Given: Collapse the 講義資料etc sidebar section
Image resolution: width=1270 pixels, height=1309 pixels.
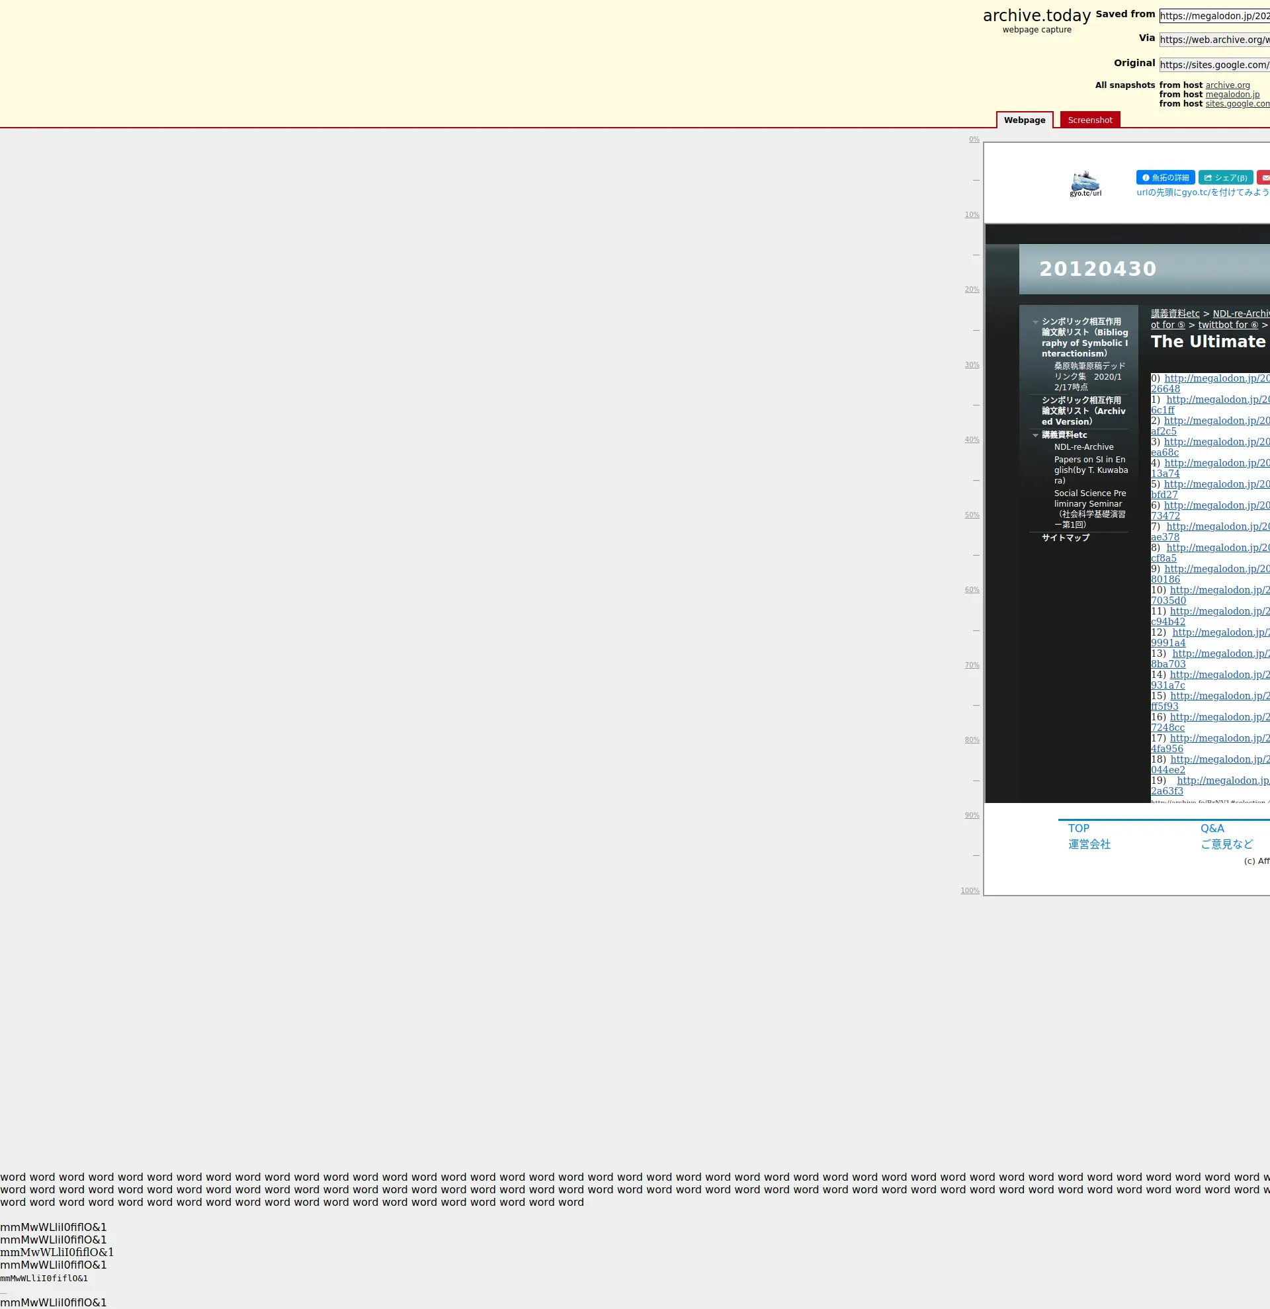Looking at the screenshot, I should pos(1036,435).
